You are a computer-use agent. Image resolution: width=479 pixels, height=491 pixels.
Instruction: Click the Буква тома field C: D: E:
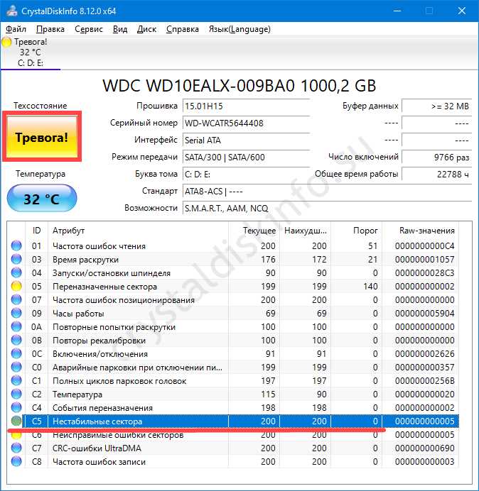click(246, 174)
